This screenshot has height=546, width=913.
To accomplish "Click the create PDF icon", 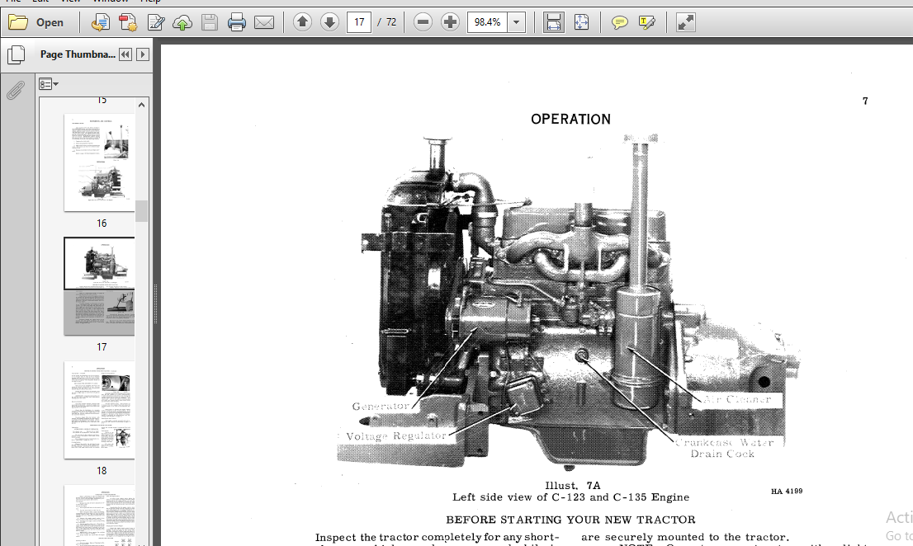I will coord(100,22).
